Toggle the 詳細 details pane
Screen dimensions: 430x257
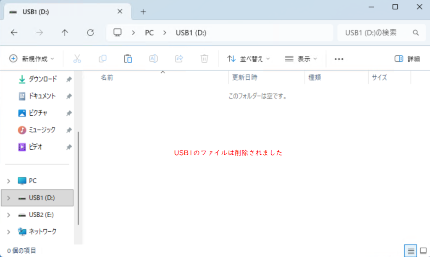pos(407,59)
